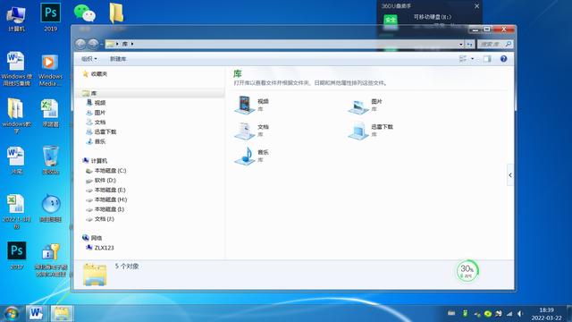Click the 360 yellow-green tray icon
The width and height of the screenshot is (572, 322).
[x=487, y=313]
